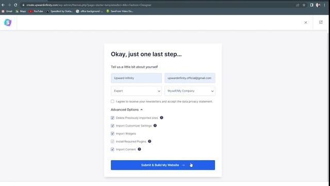Click the email address input field
Image resolution: width=330 pixels, height=186 pixels.
pos(190,78)
